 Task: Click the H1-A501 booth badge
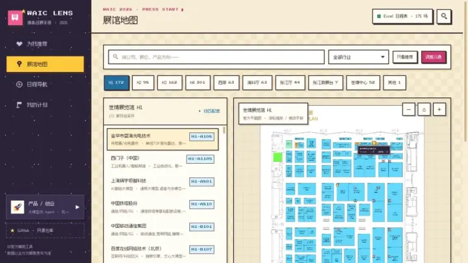tap(201, 182)
